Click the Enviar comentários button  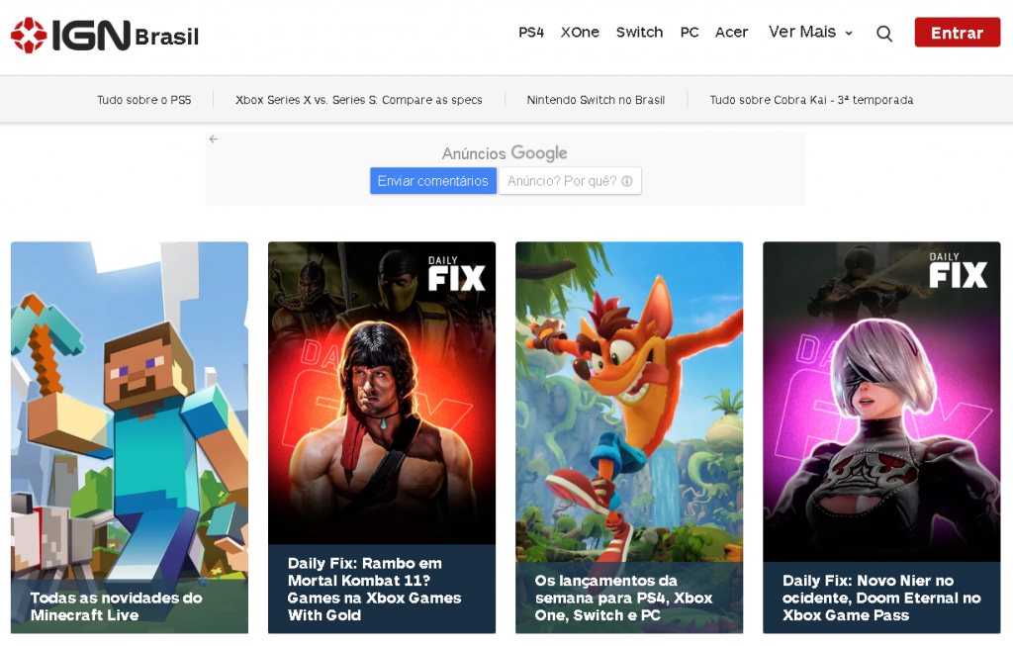pyautogui.click(x=432, y=181)
